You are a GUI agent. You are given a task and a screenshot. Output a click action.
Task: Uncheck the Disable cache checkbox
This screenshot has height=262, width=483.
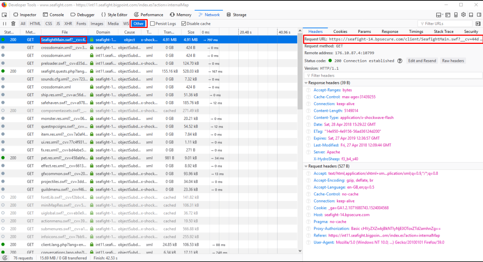pyautogui.click(x=183, y=24)
